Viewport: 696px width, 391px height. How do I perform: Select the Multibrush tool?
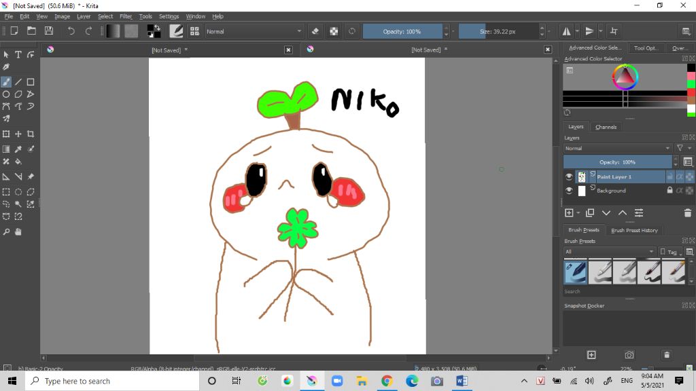point(6,118)
